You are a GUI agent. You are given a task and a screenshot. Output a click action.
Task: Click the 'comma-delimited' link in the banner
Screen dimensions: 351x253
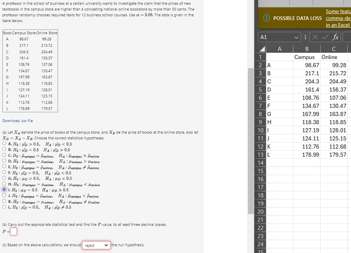[337, 19]
